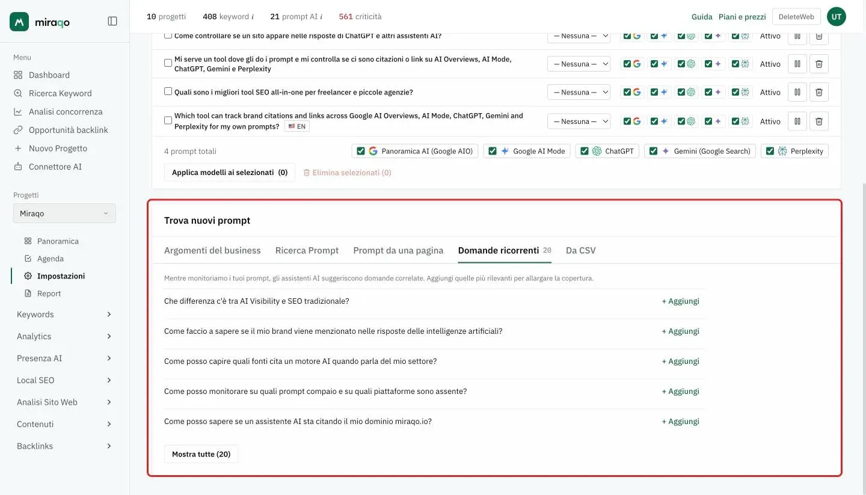Click Applica modelli ai selezionati
Image resolution: width=866 pixels, height=495 pixels.
click(230, 173)
